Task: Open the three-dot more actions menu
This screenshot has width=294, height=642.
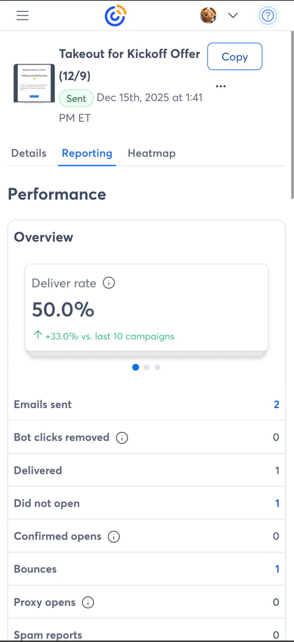Action: pyautogui.click(x=221, y=86)
